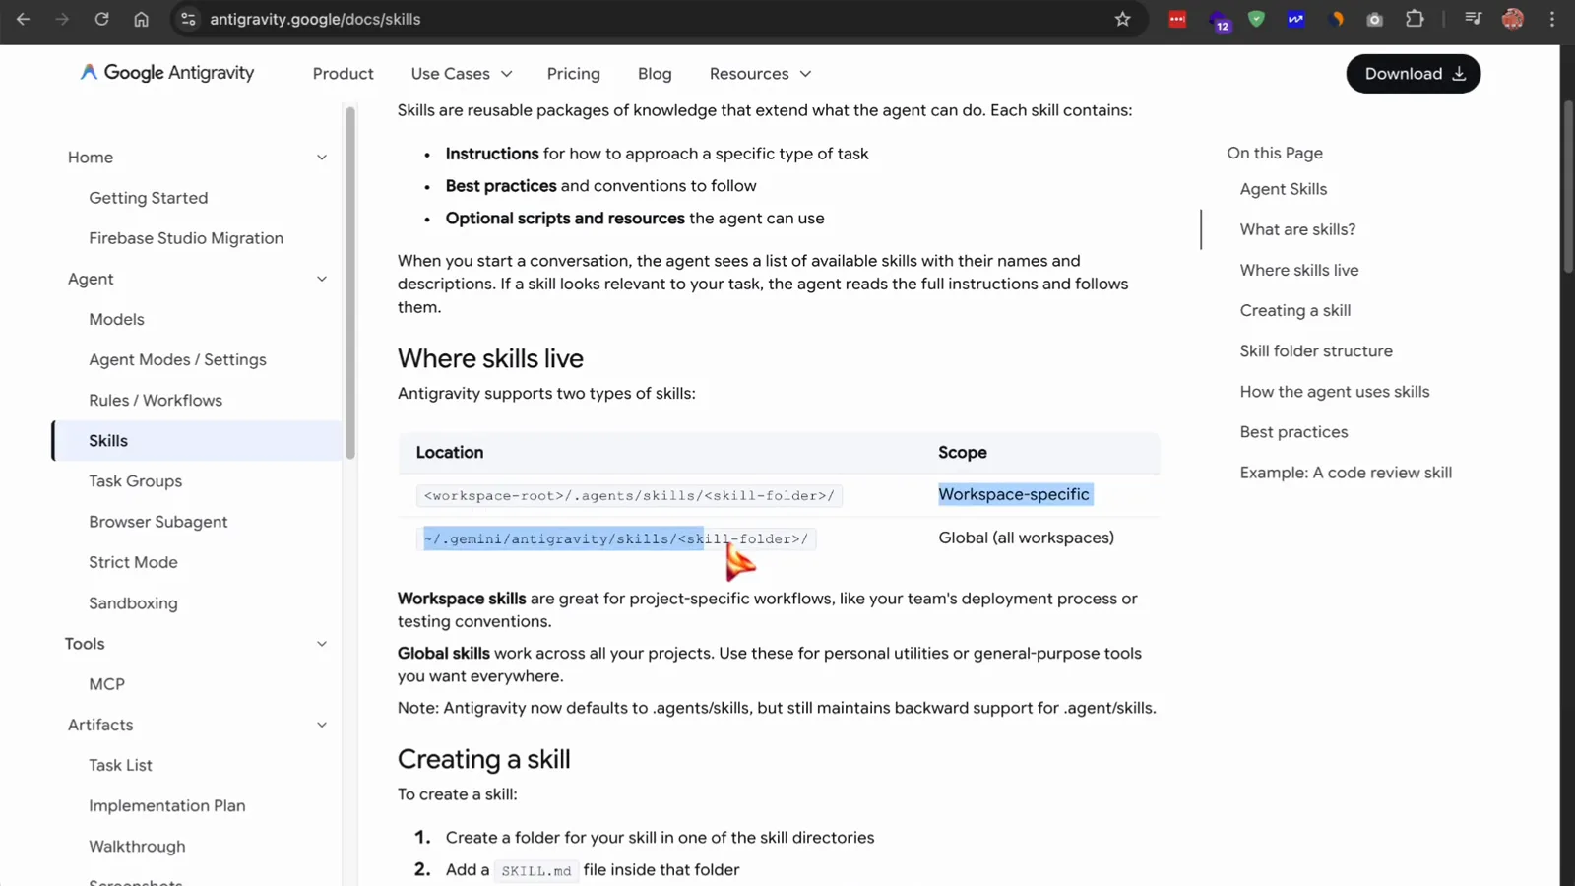1575x886 pixels.
Task: Open Rules / Workflows page
Action: click(156, 401)
